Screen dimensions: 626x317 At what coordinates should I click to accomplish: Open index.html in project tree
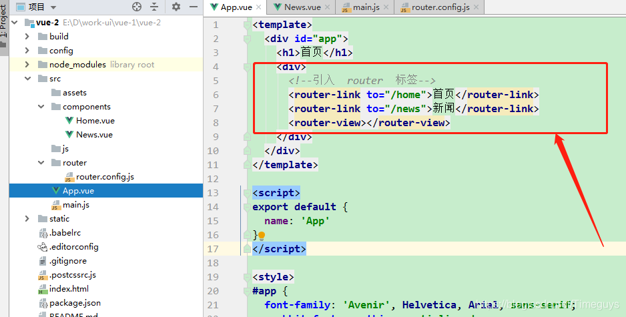[x=69, y=289]
